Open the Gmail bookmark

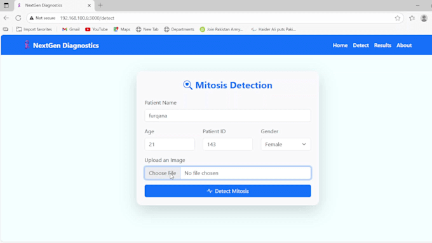71,29
